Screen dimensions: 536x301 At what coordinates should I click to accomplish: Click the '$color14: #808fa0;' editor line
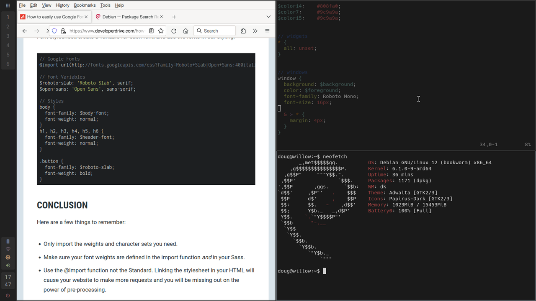pos(309,6)
